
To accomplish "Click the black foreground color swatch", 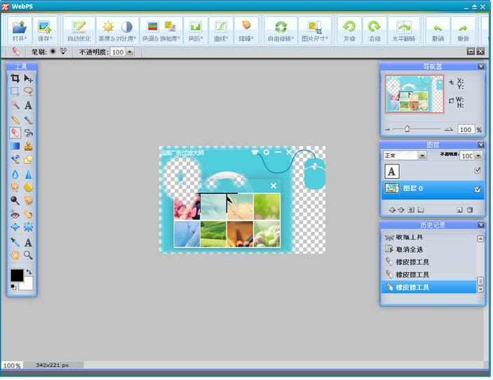I will [16, 275].
